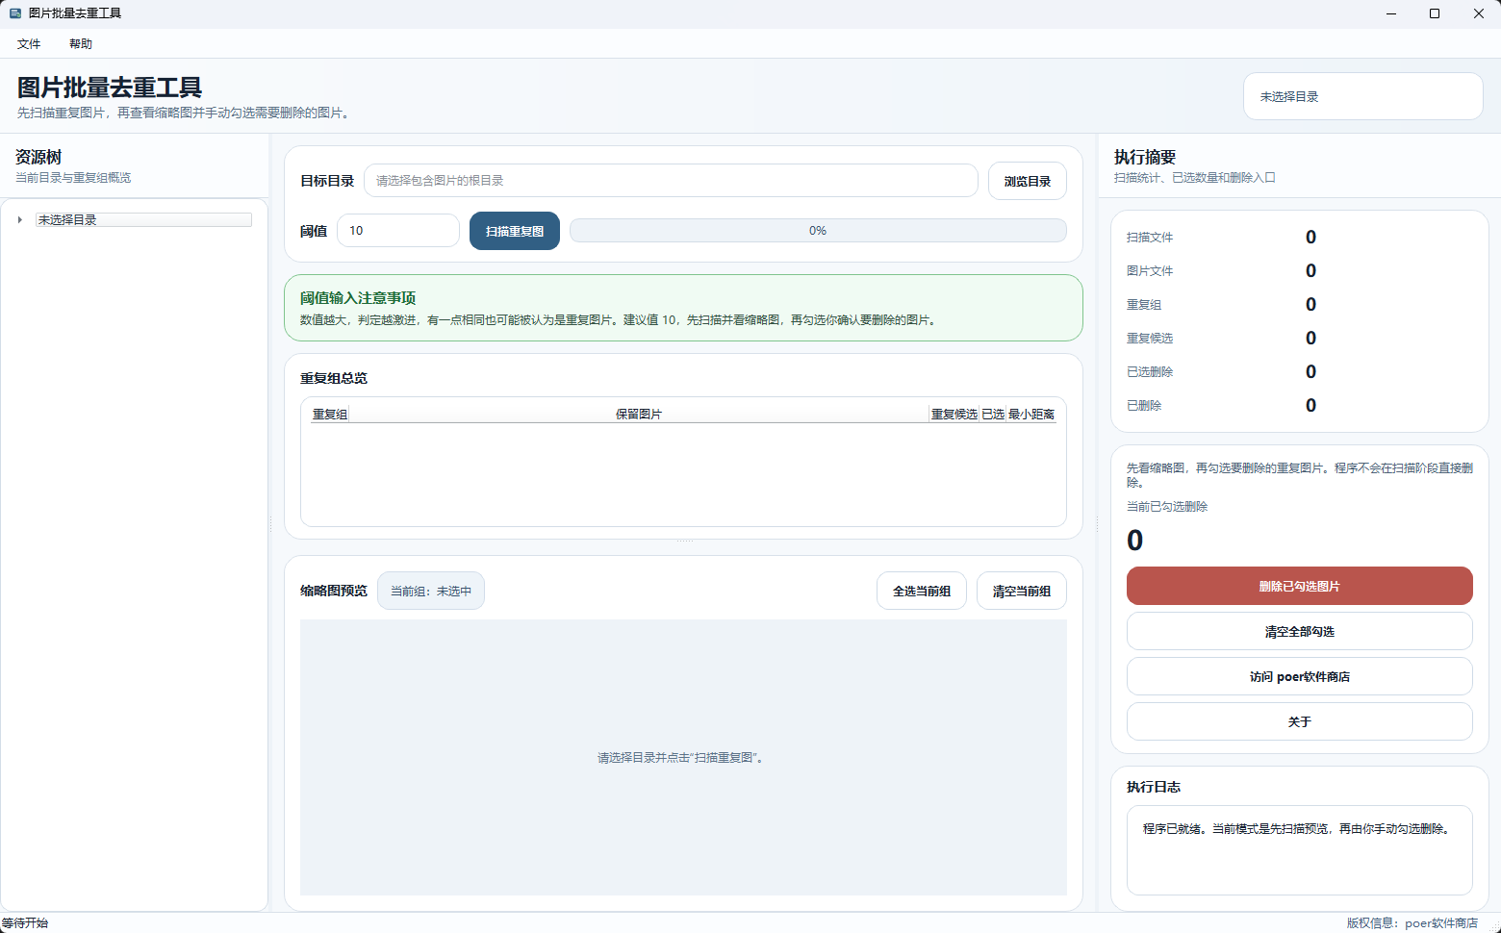
Task: Click the 等待开始 status bar text
Action: [25, 923]
